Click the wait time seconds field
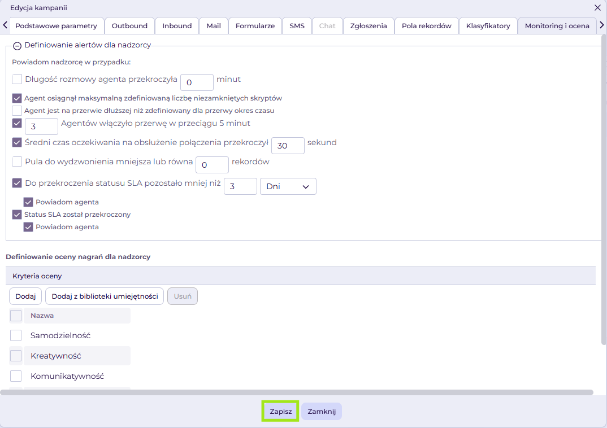 (x=288, y=146)
